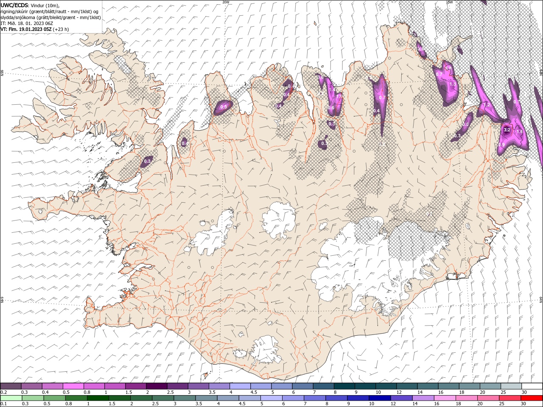Click the '12' label in the bottom legend

(393, 404)
